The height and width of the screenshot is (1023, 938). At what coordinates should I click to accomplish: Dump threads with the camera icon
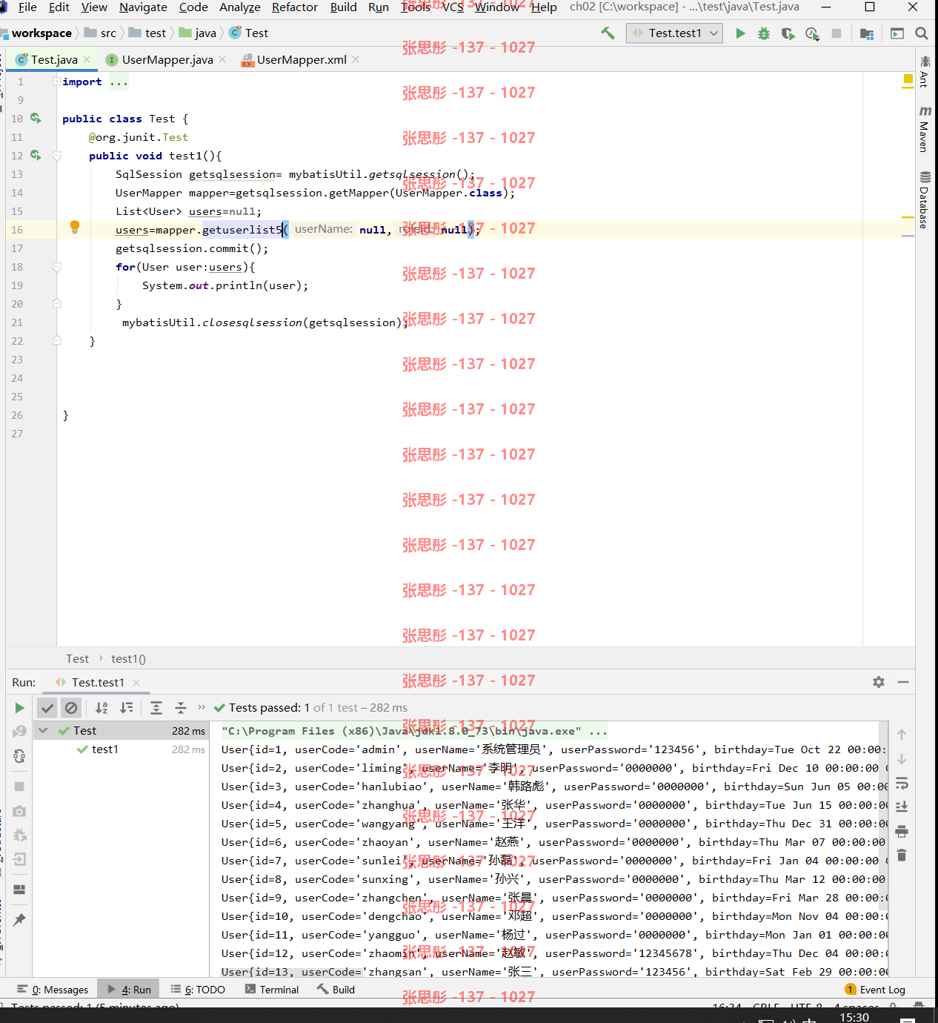point(19,811)
